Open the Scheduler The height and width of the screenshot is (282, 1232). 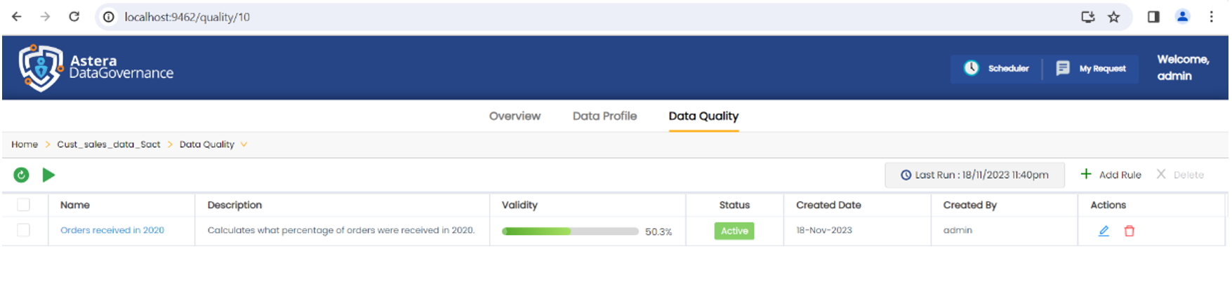click(996, 69)
